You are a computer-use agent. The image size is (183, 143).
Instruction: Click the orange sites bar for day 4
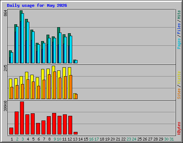[x=28, y=89]
